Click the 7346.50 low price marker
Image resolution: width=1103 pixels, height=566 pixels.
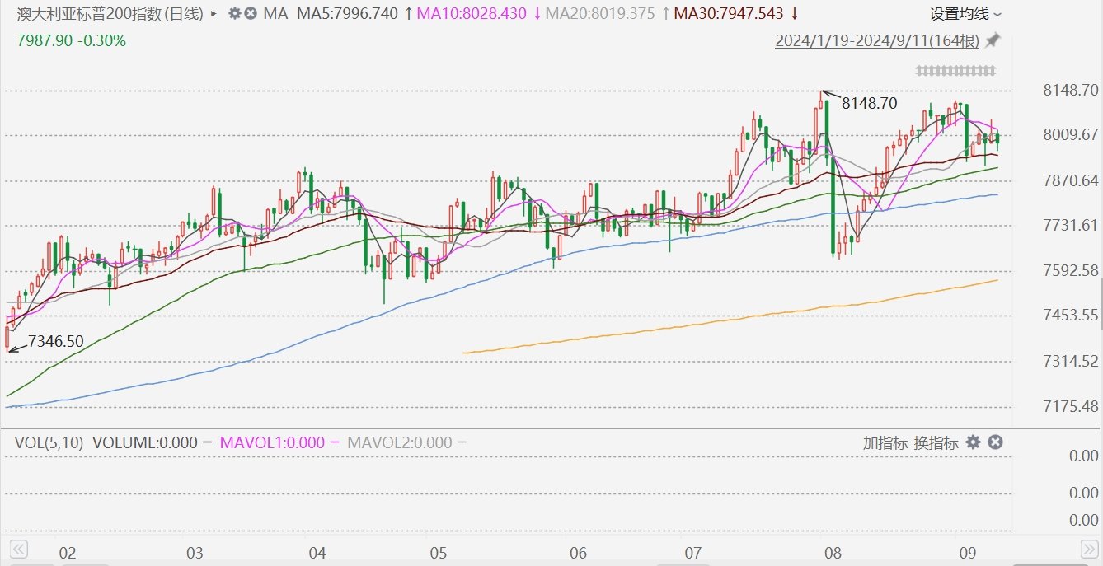[x=56, y=340]
